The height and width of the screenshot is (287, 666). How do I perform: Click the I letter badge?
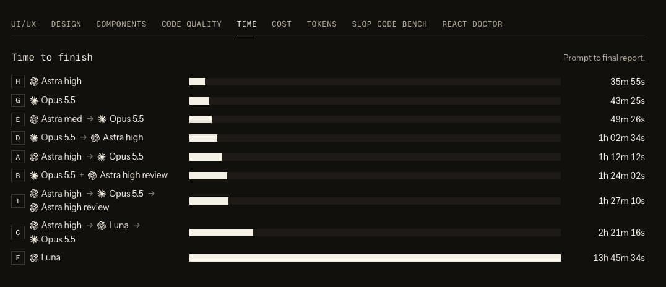[18, 201]
